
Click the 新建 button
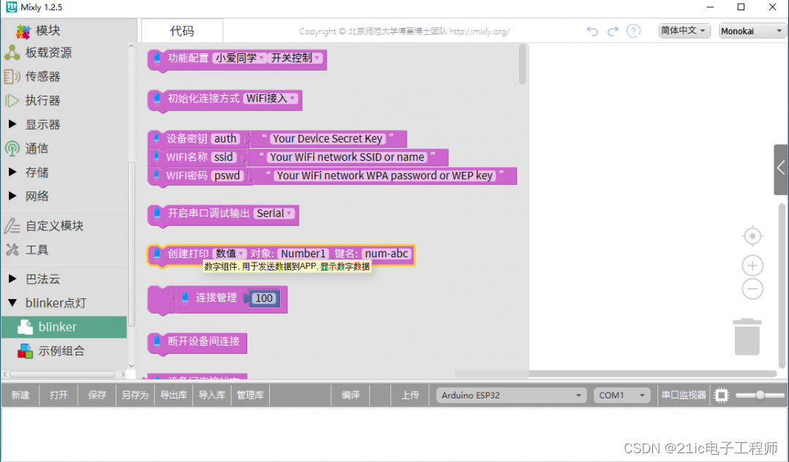pyautogui.click(x=20, y=395)
